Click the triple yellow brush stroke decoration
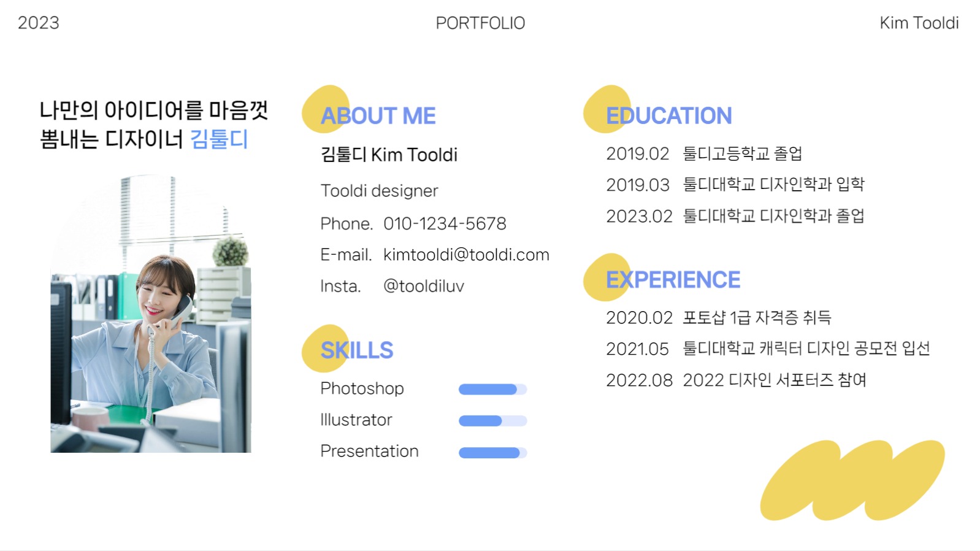This screenshot has height=551, width=980. coord(852,480)
